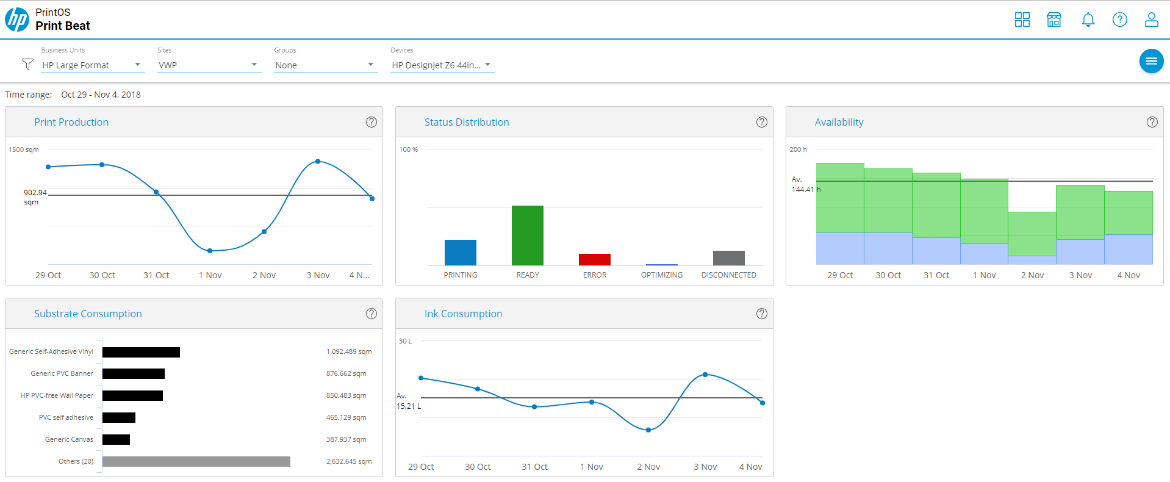Click the Generic Canvas bar

[116, 440]
